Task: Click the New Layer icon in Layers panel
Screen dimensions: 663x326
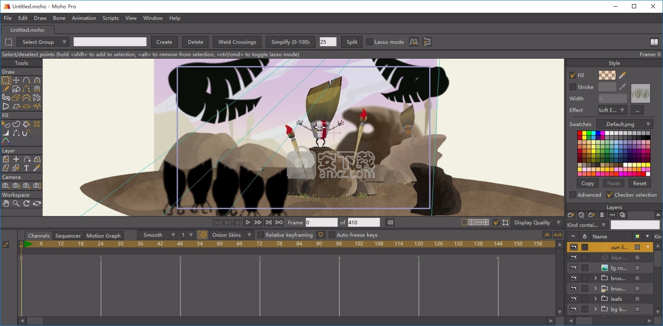Action: (571, 215)
